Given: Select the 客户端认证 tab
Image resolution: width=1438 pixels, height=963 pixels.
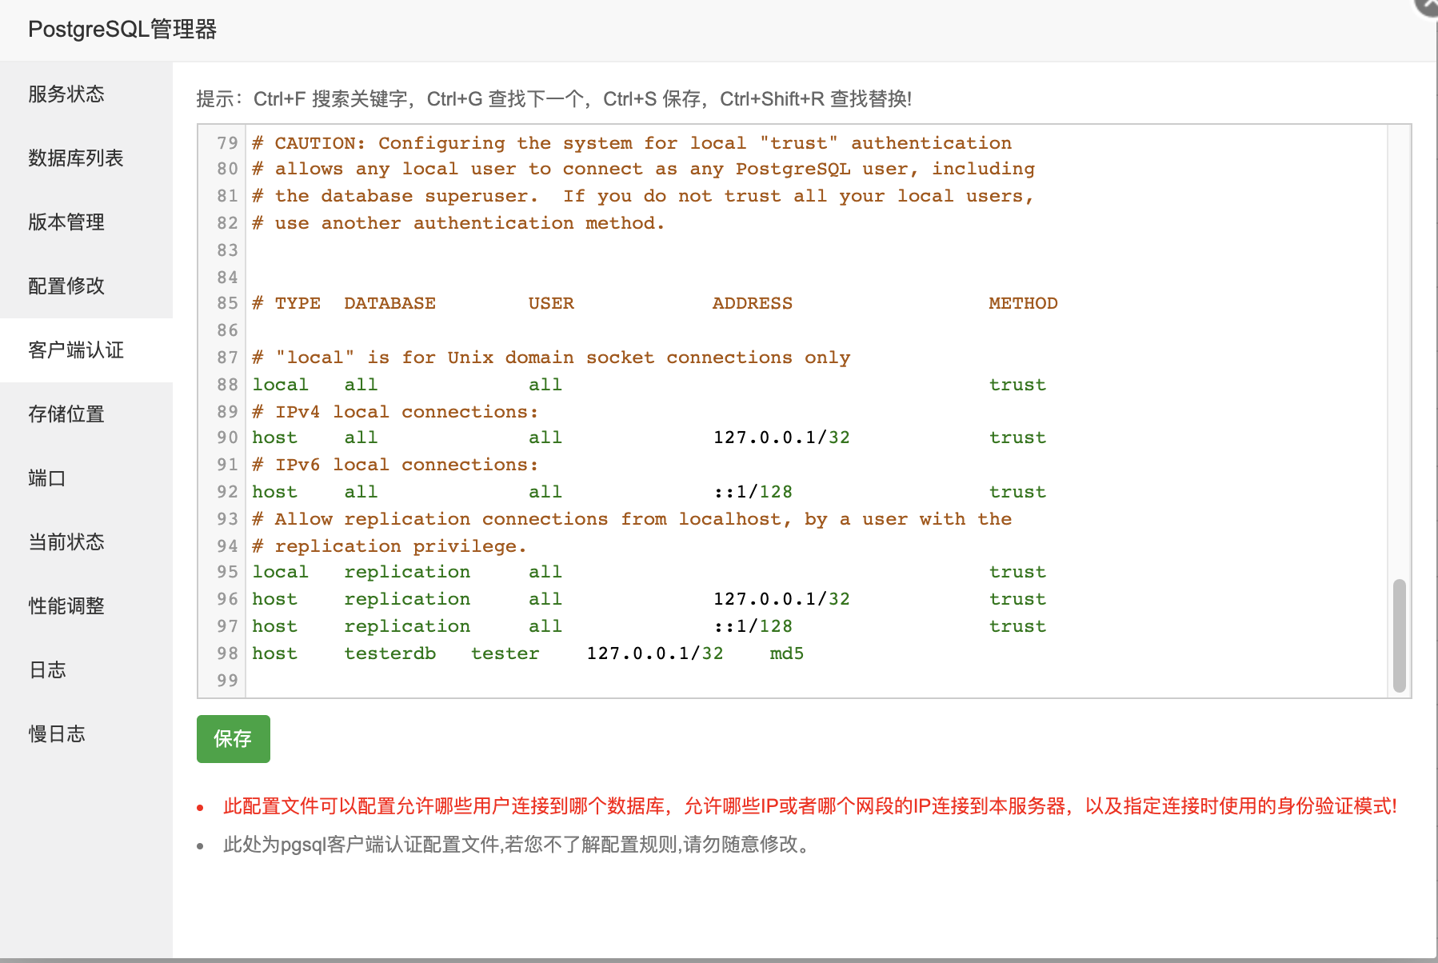Looking at the screenshot, I should 86,350.
